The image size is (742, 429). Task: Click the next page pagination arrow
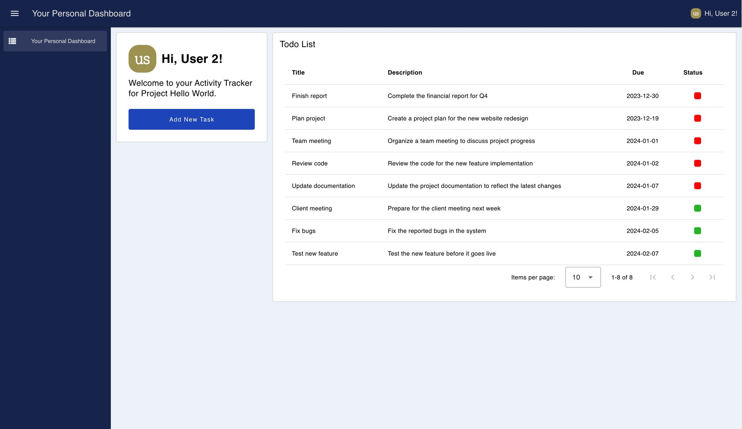692,277
